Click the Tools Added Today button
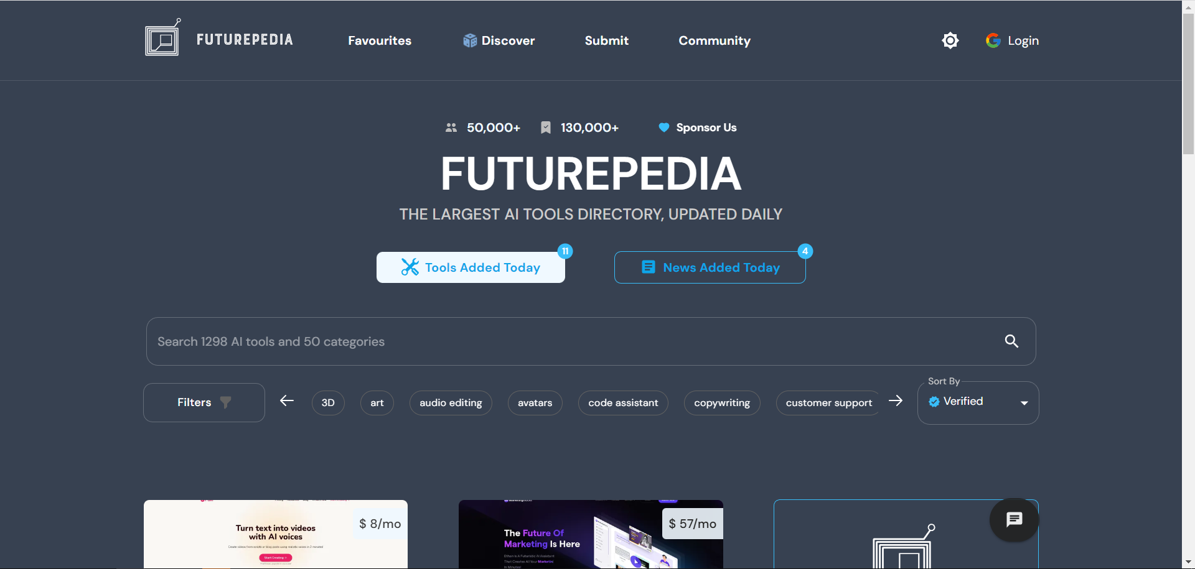The image size is (1195, 569). tap(471, 267)
